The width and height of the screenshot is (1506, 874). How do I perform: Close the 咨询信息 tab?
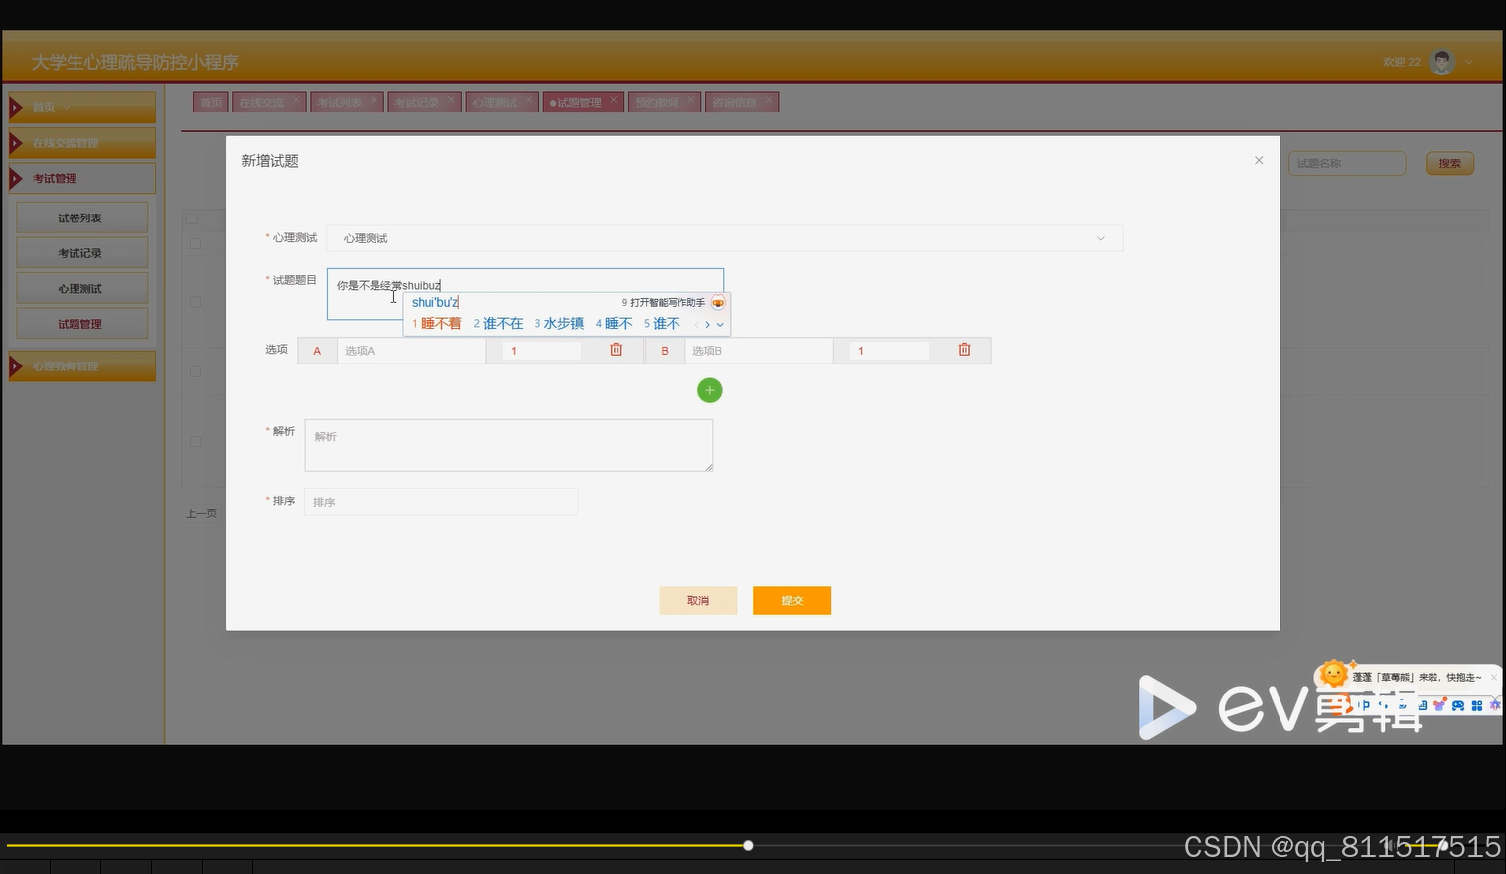point(769,99)
